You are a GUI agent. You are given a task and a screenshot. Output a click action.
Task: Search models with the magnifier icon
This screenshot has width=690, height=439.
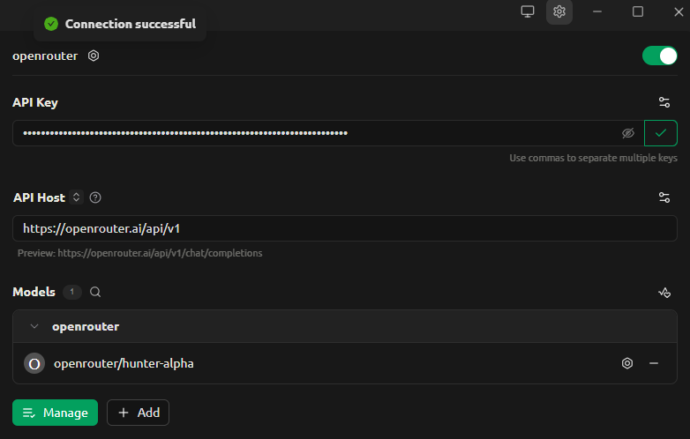(95, 292)
